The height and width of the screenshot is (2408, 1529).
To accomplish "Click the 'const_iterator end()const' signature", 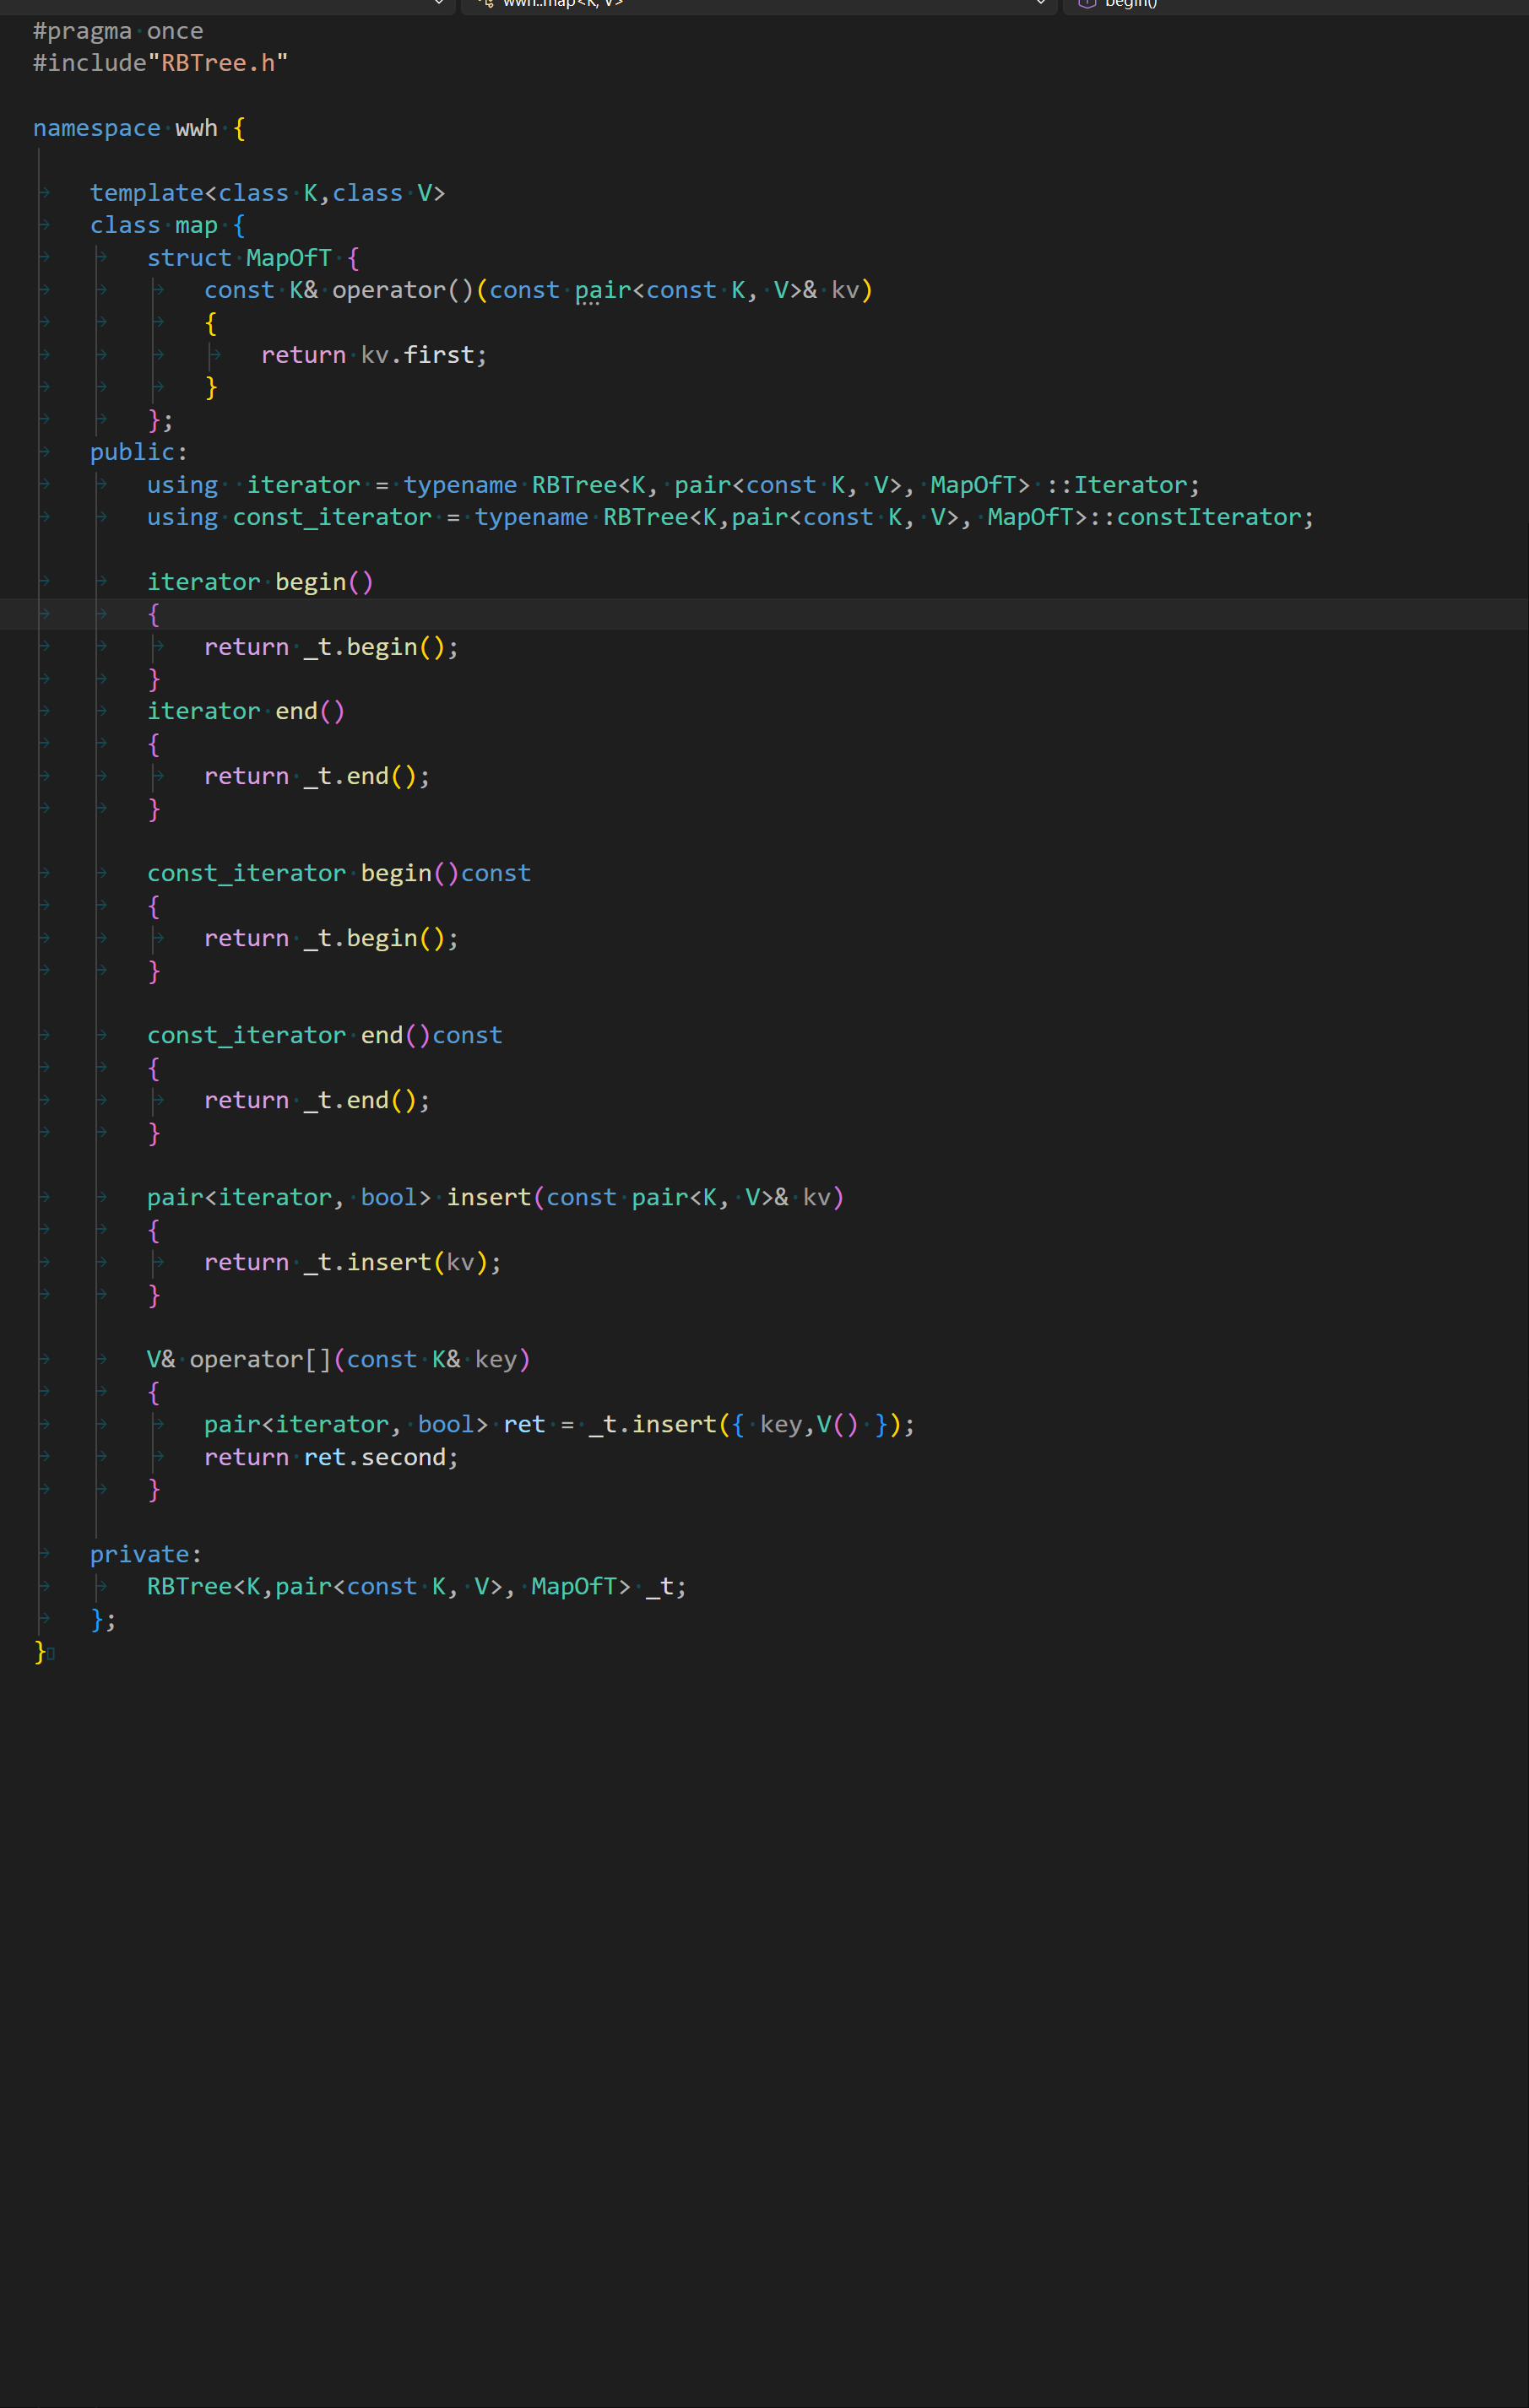I will tap(325, 1035).
